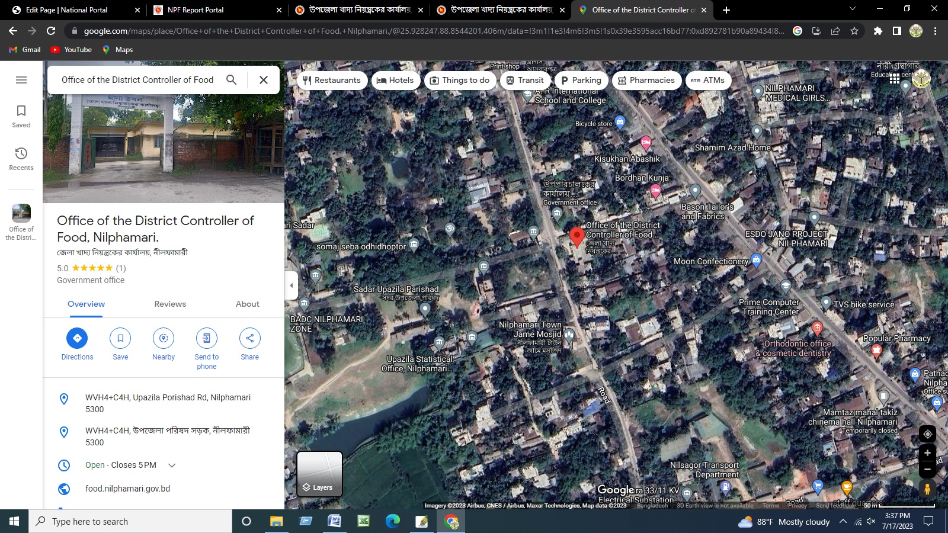Share this location via the Share icon

point(249,338)
